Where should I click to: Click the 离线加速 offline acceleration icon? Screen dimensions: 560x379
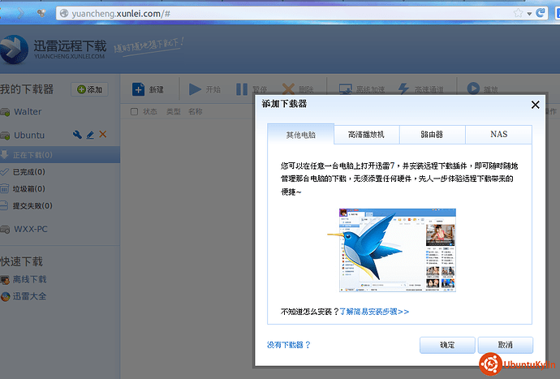click(346, 89)
